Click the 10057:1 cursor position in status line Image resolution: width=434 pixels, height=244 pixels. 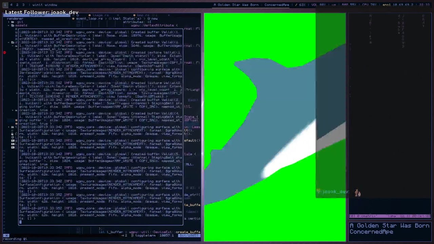(x=167, y=236)
